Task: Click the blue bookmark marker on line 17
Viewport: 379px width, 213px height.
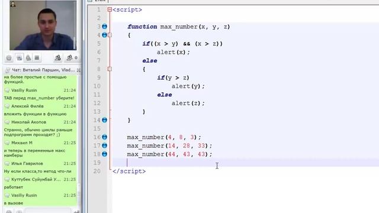Action: click(x=104, y=146)
